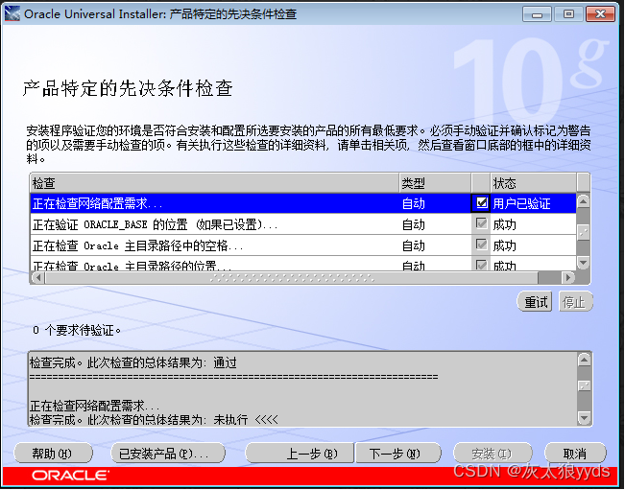This screenshot has height=490, width=625.
Task: Click the 安装(I) button
Action: pyautogui.click(x=493, y=454)
